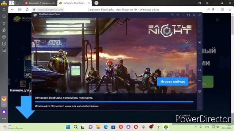Image resolution: width=234 pixels, height=131 pixels.
Task: Click the home tab icon in browser title bar
Action: [11, 3]
